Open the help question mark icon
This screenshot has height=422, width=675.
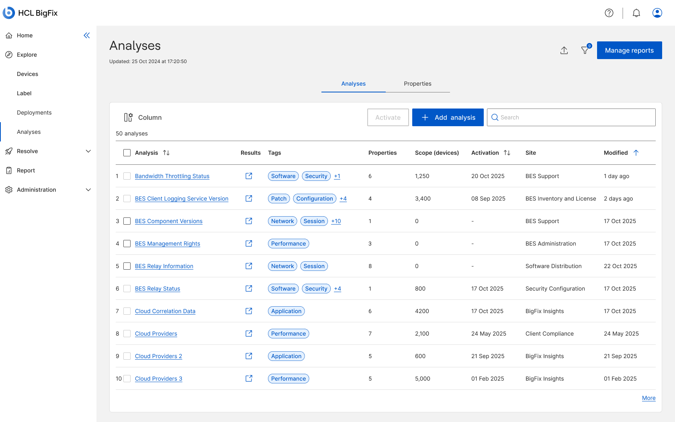[x=609, y=13]
